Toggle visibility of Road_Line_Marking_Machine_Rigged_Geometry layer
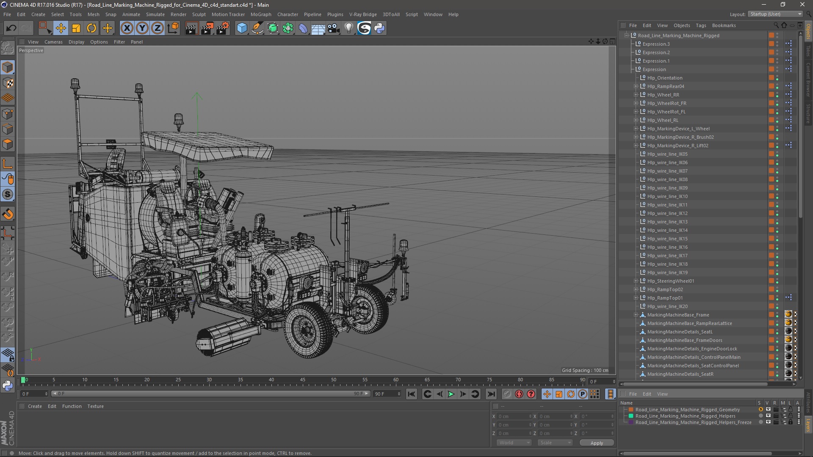Viewport: 813px width, 457px height. (768, 410)
